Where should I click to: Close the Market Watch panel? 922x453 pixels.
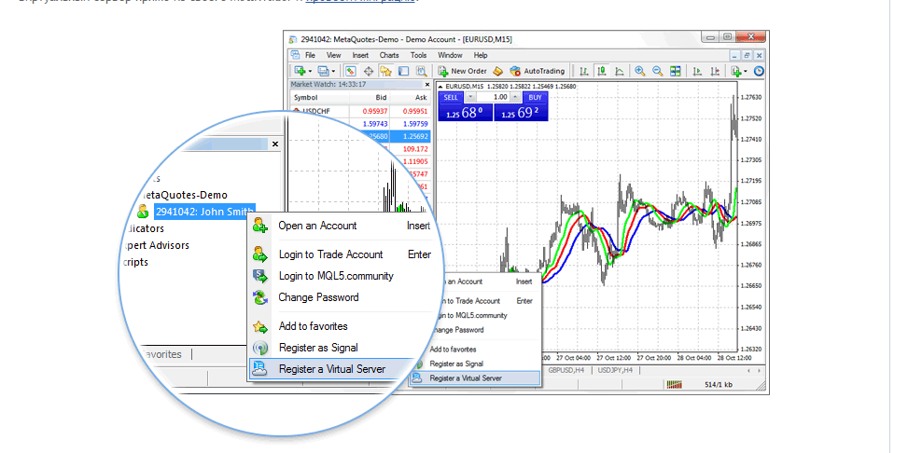(426, 85)
